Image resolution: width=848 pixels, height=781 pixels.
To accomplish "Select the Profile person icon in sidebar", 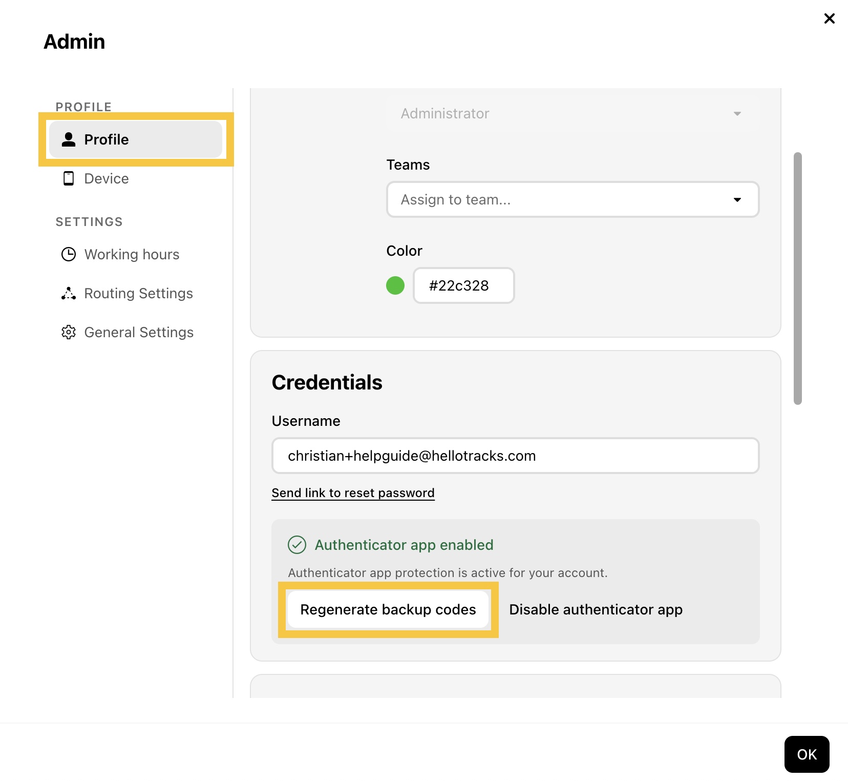I will pyautogui.click(x=69, y=139).
